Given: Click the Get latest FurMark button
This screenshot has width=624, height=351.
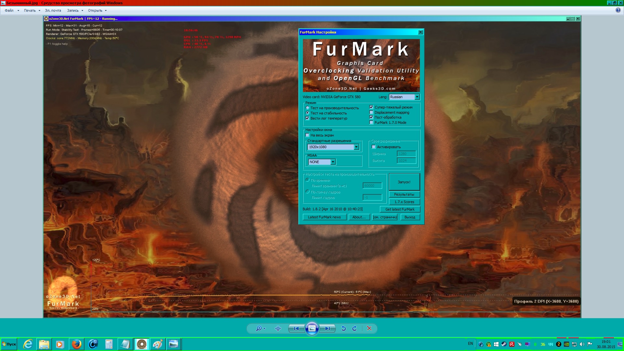Looking at the screenshot, I should pyautogui.click(x=400, y=210).
